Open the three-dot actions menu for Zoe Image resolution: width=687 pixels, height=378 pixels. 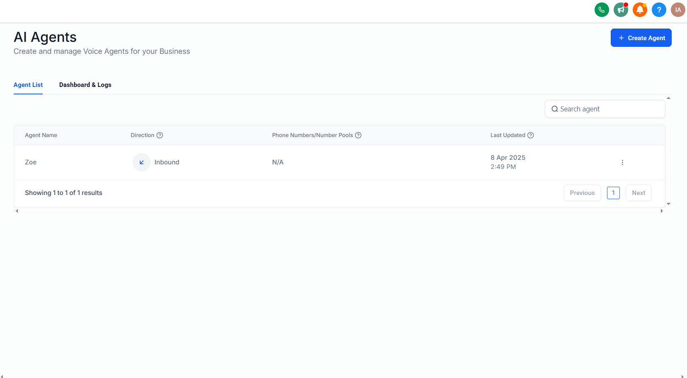[x=622, y=162]
